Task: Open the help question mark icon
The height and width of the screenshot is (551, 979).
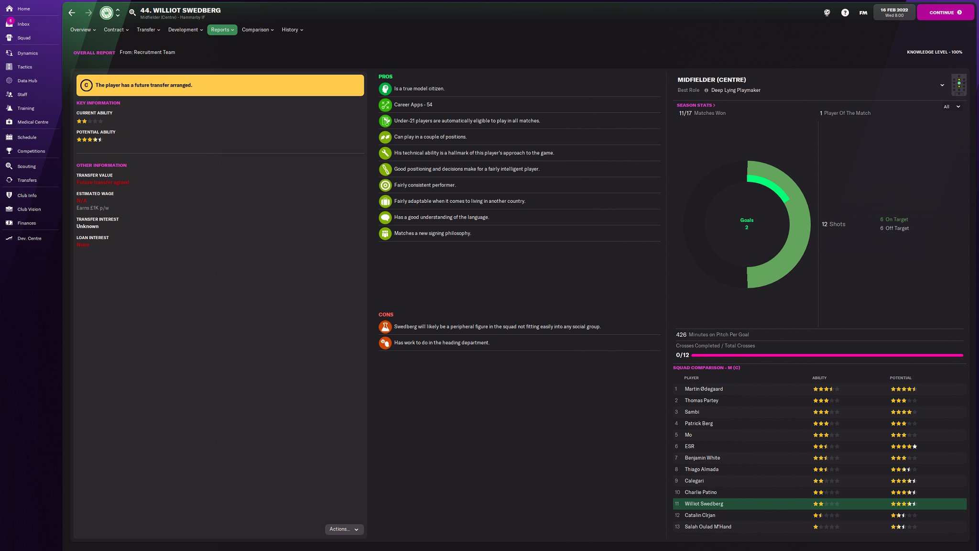Action: pos(845,13)
